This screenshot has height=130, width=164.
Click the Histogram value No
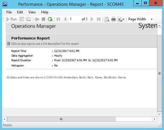pyautogui.click(x=56, y=66)
